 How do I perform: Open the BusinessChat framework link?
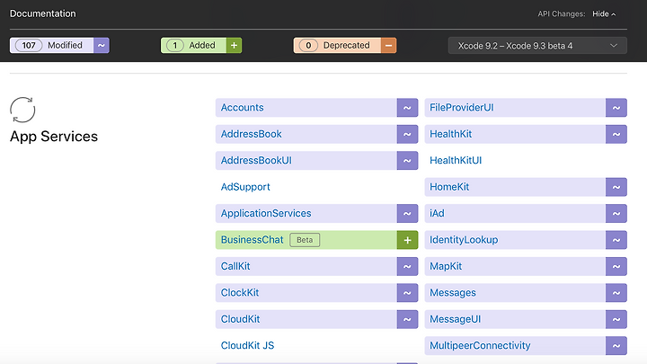coord(253,240)
